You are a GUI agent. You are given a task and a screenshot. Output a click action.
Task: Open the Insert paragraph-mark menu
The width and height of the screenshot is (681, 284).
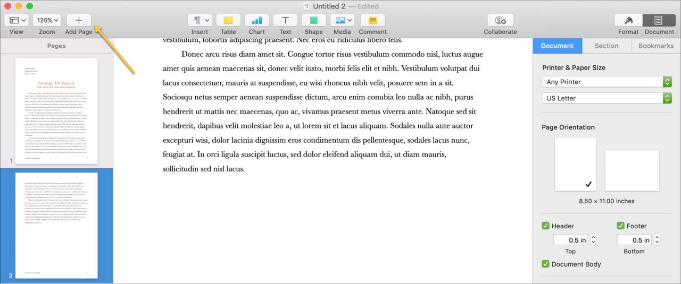click(x=200, y=20)
